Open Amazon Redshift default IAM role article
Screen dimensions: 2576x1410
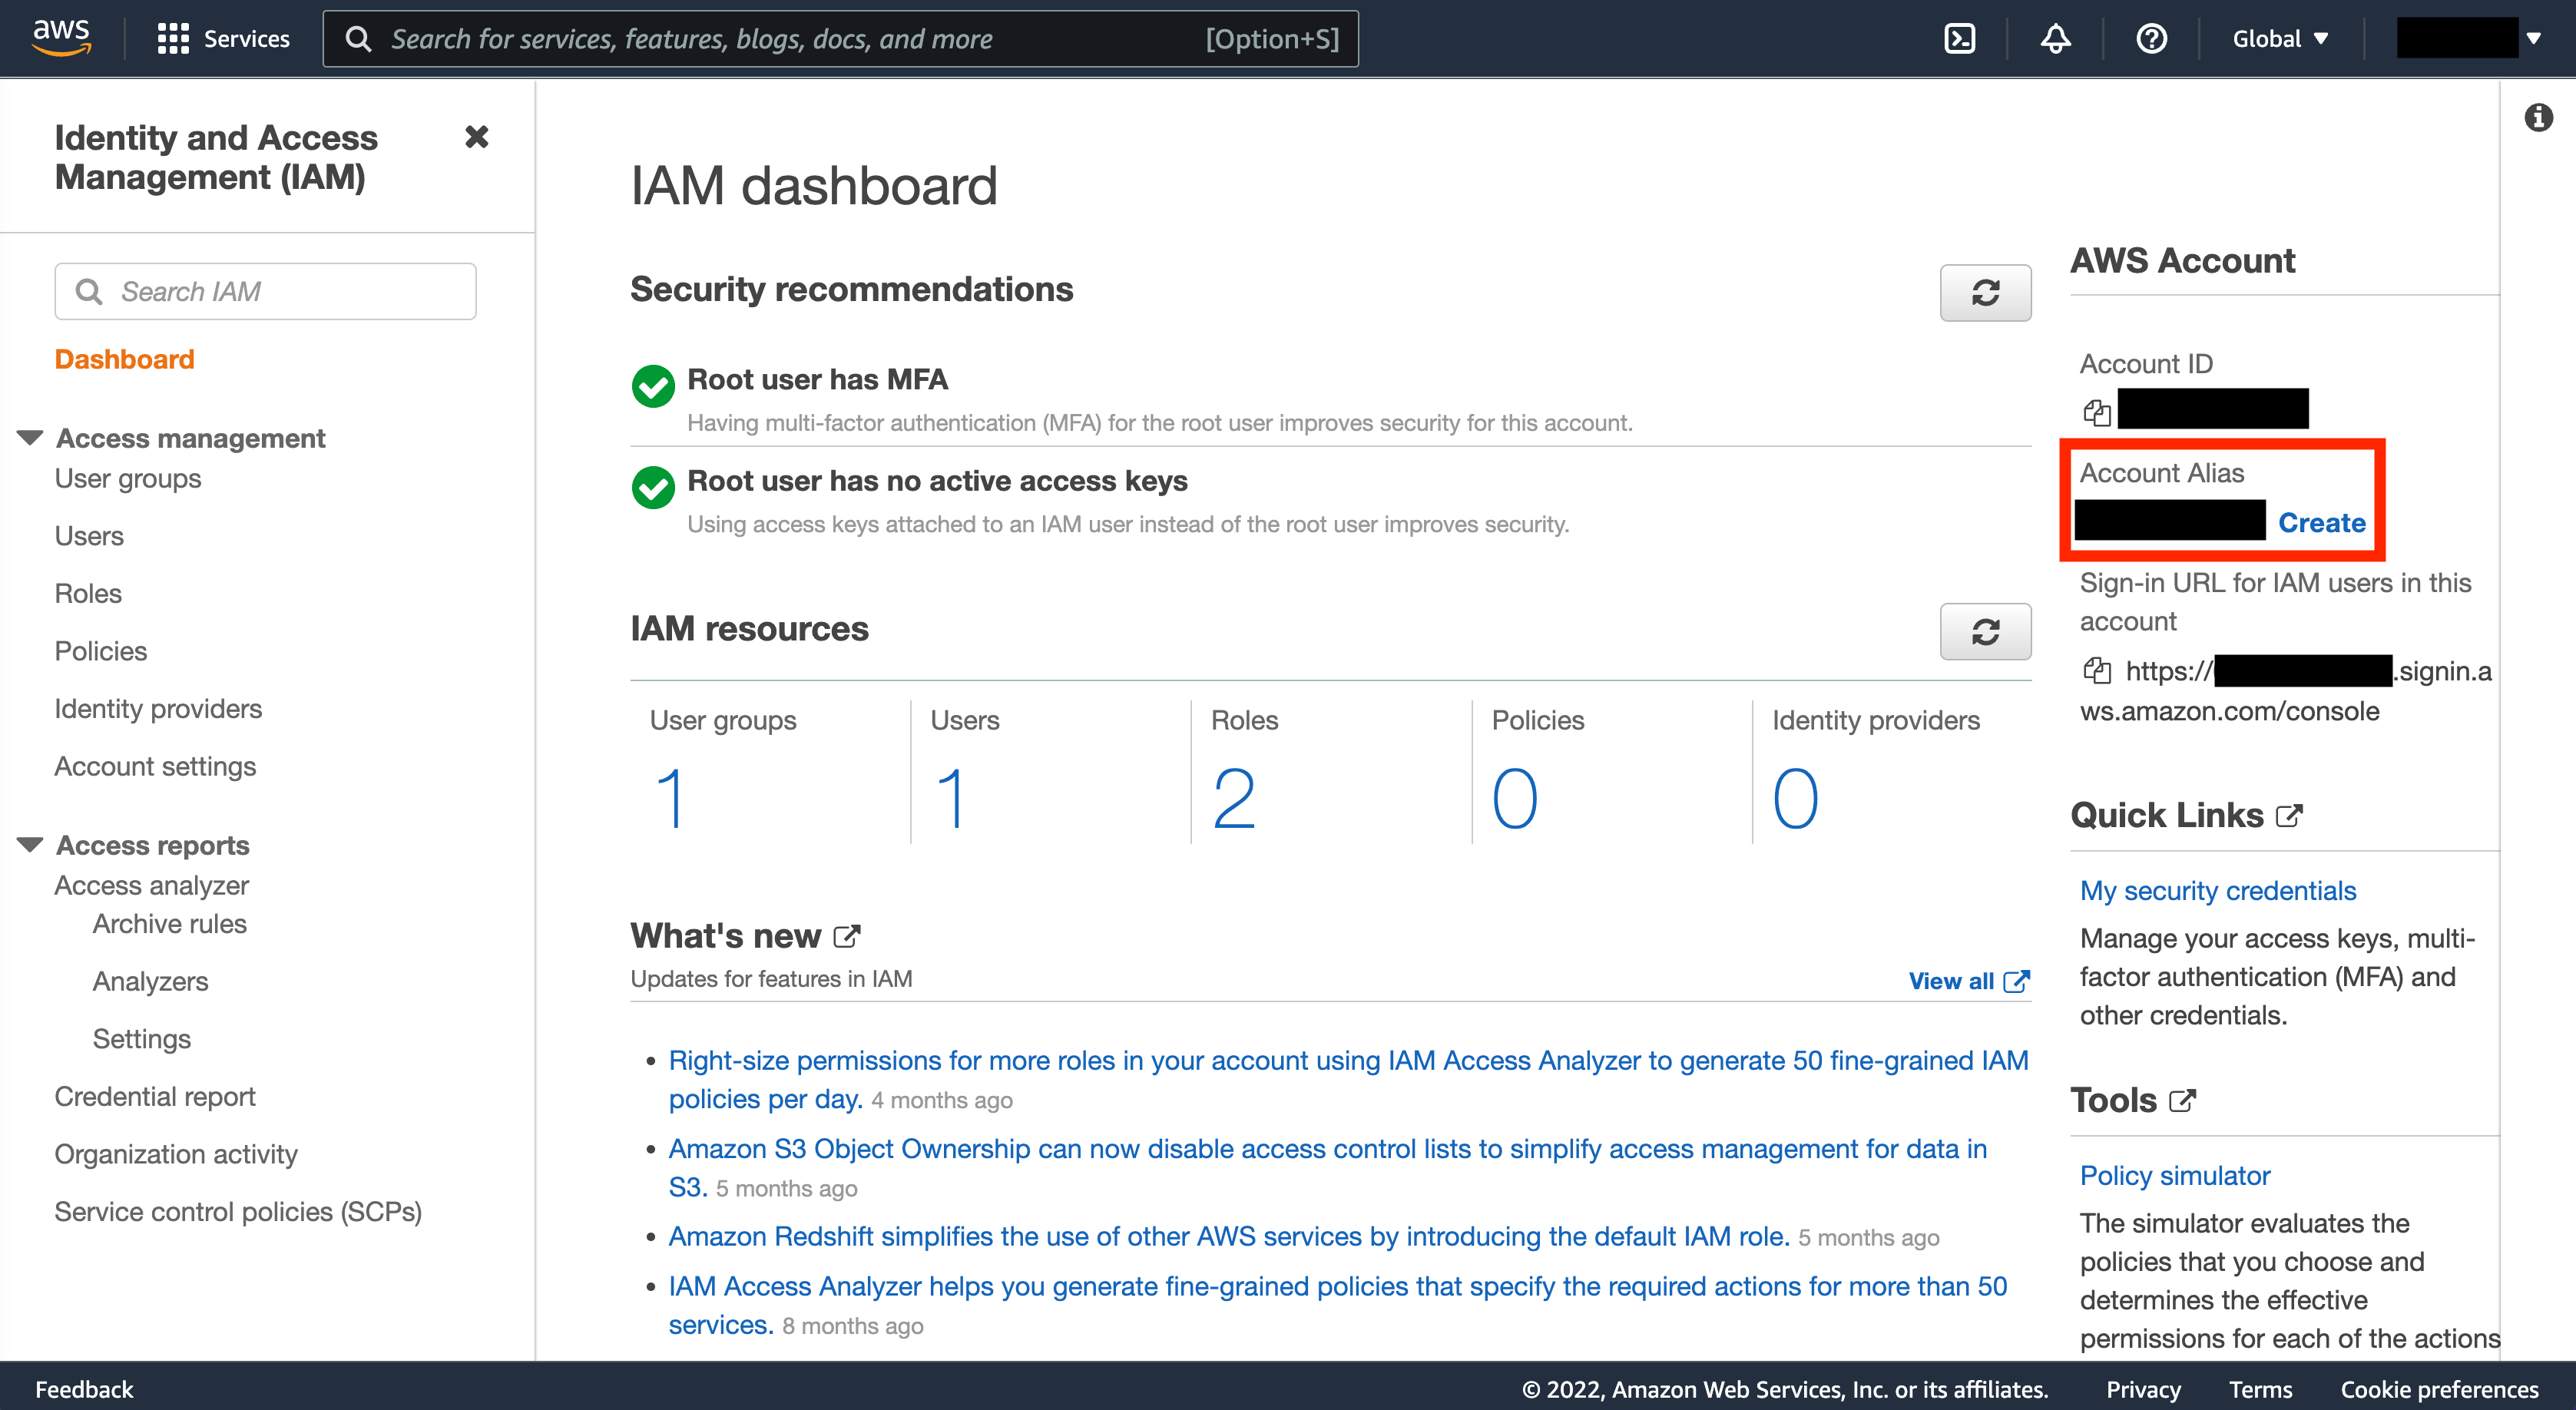(1229, 1237)
